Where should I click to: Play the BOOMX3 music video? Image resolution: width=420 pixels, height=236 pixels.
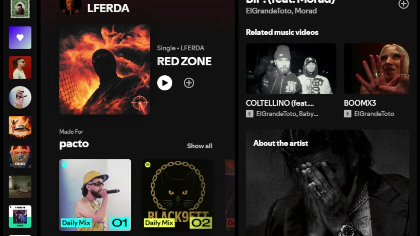click(x=376, y=69)
